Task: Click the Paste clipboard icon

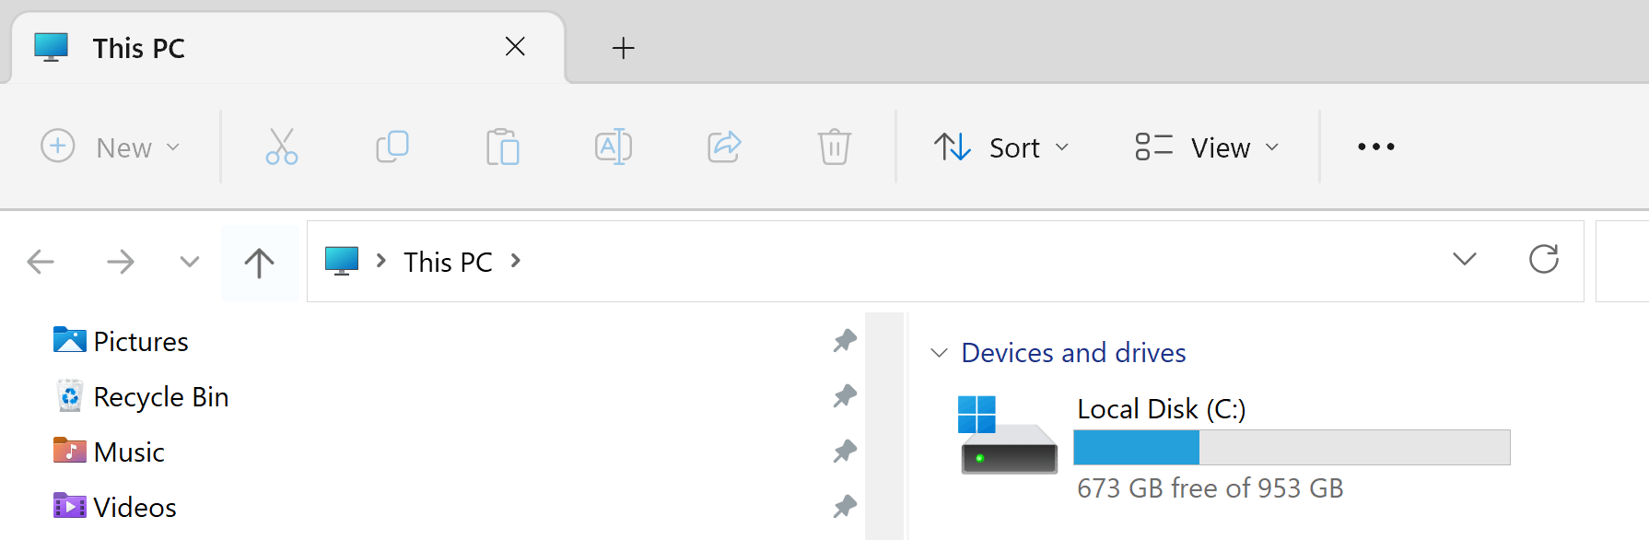Action: click(503, 147)
